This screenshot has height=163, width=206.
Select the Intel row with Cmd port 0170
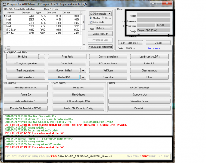tap(43, 19)
